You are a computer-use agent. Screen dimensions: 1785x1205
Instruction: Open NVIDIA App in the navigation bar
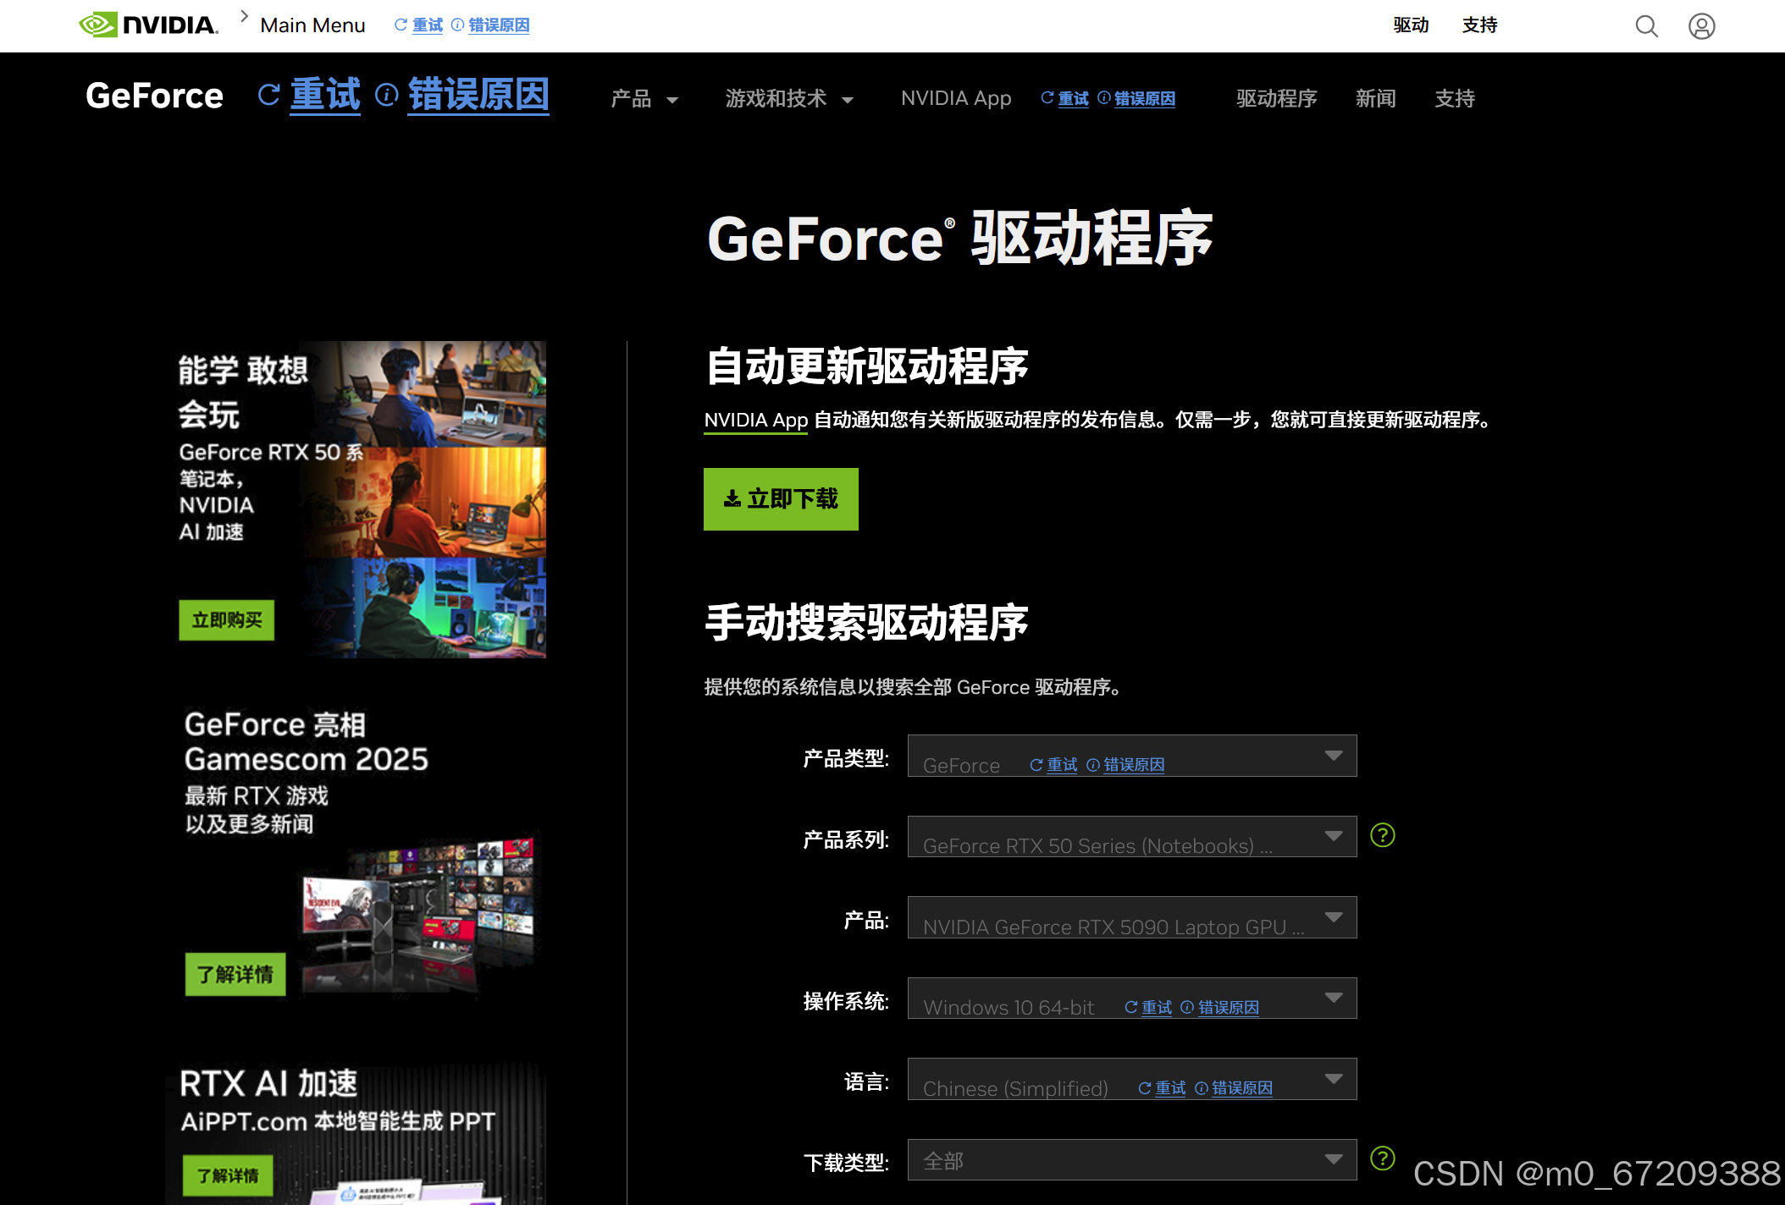click(956, 99)
